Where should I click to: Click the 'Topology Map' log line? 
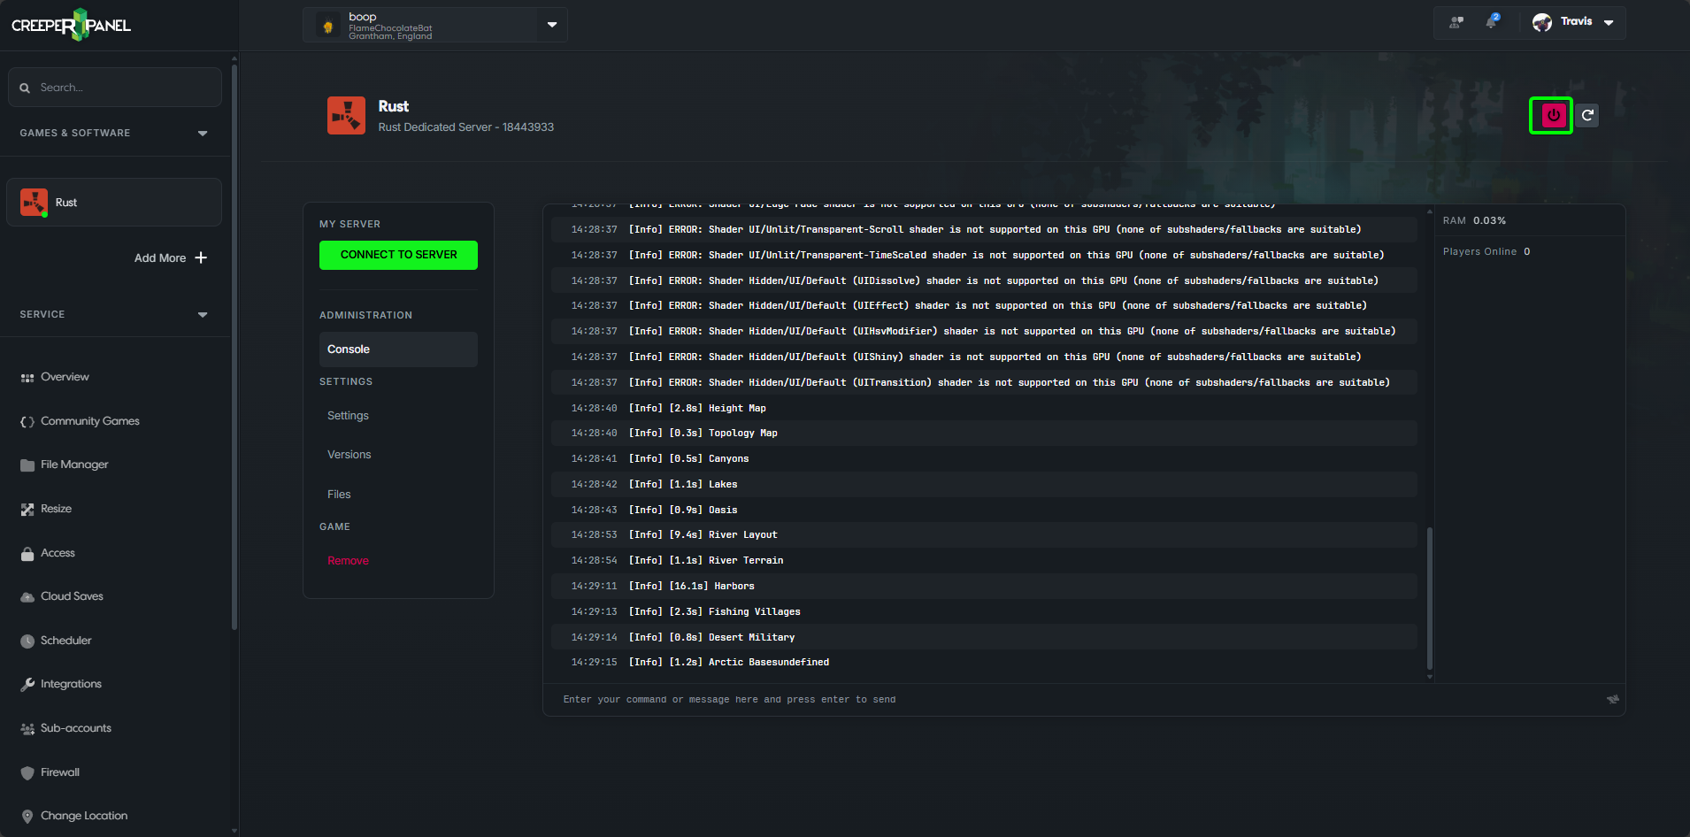(x=984, y=433)
